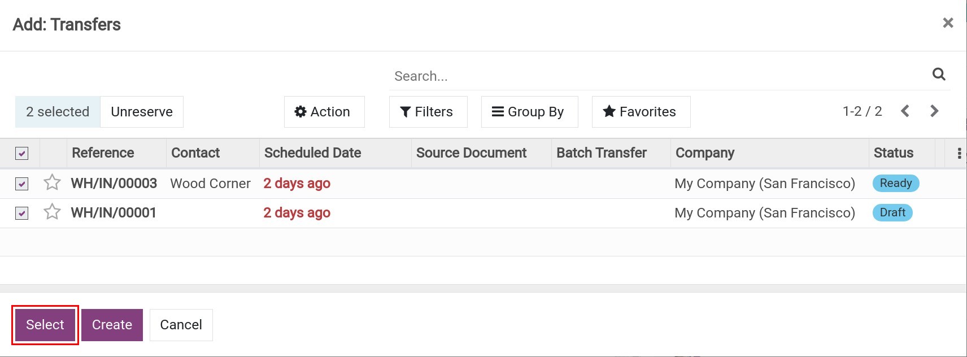Deselect the WH/IN/00001 row checkbox
Image resolution: width=967 pixels, height=357 pixels.
click(21, 213)
